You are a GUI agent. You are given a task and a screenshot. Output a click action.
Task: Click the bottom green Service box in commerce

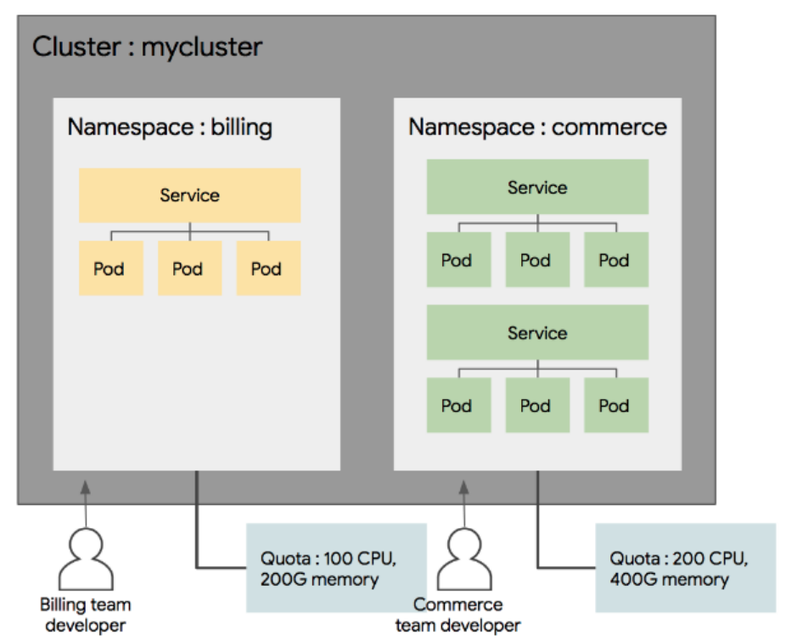(537, 332)
